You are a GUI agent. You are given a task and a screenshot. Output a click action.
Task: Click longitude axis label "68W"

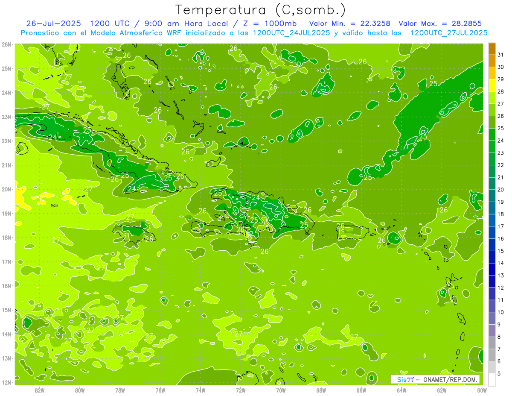(x=321, y=390)
